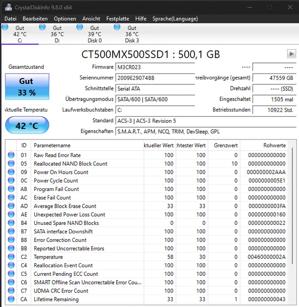Select raw value 000000002AAA

[x=266, y=172]
